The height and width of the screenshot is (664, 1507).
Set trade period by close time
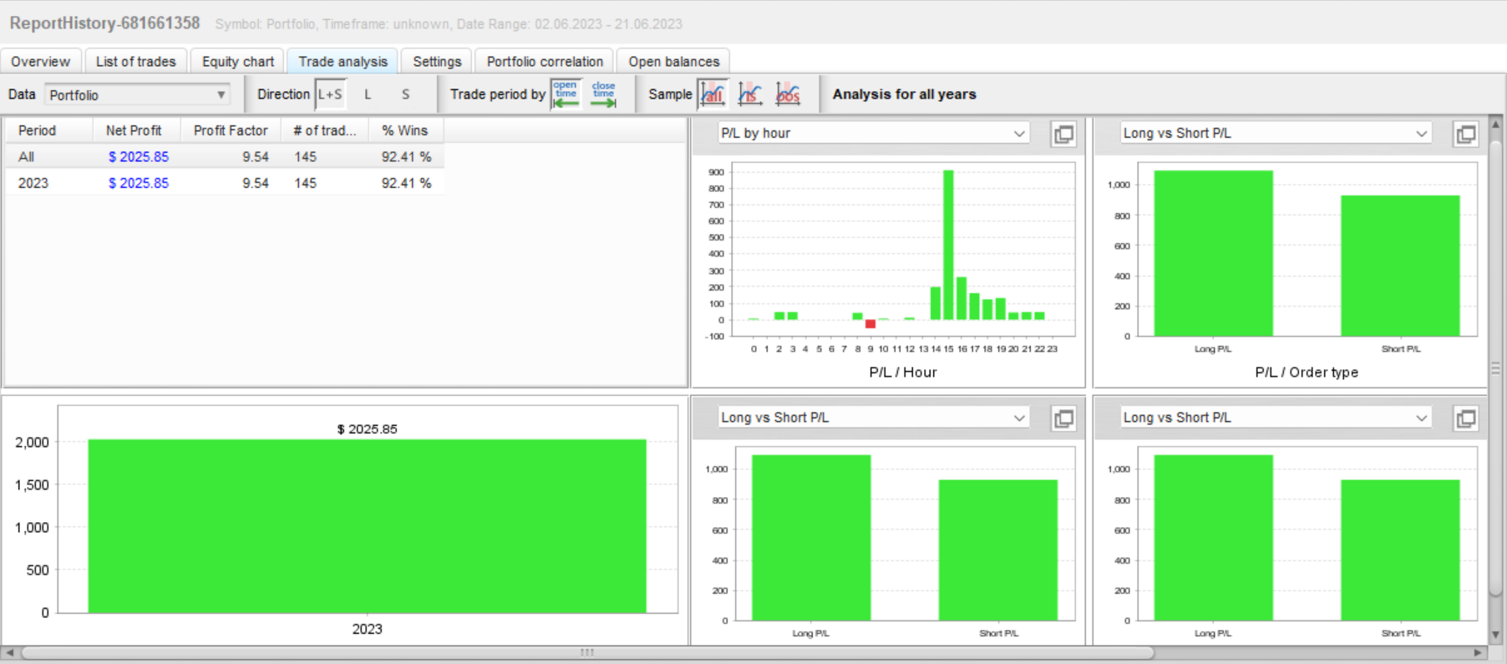tap(603, 94)
